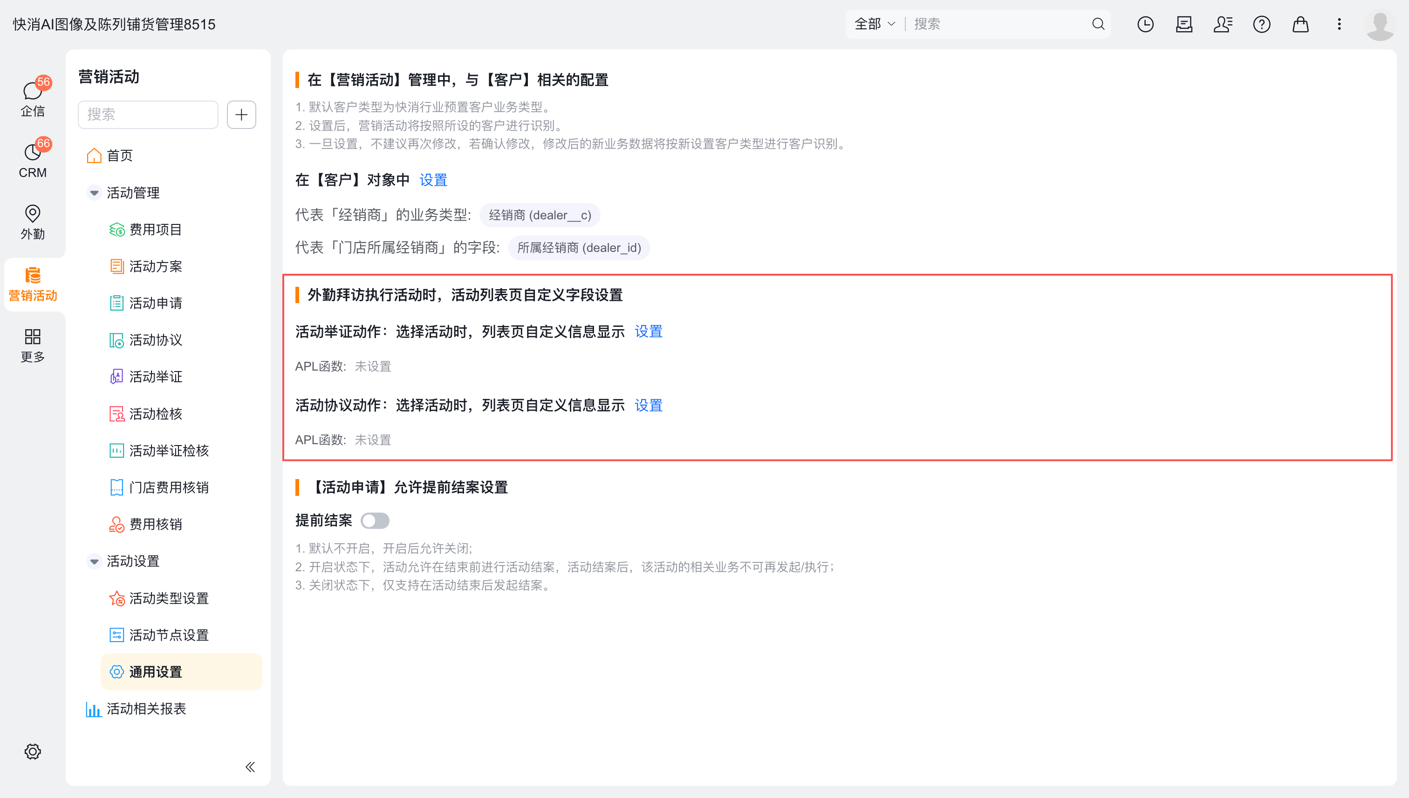Toggle the 提前结案 switch
This screenshot has width=1409, height=798.
pos(375,521)
